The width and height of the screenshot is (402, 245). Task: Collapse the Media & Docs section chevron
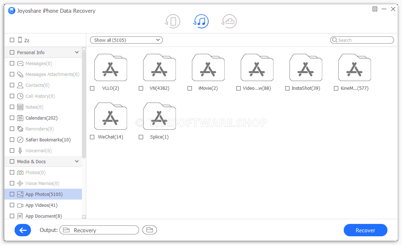pyautogui.click(x=77, y=161)
